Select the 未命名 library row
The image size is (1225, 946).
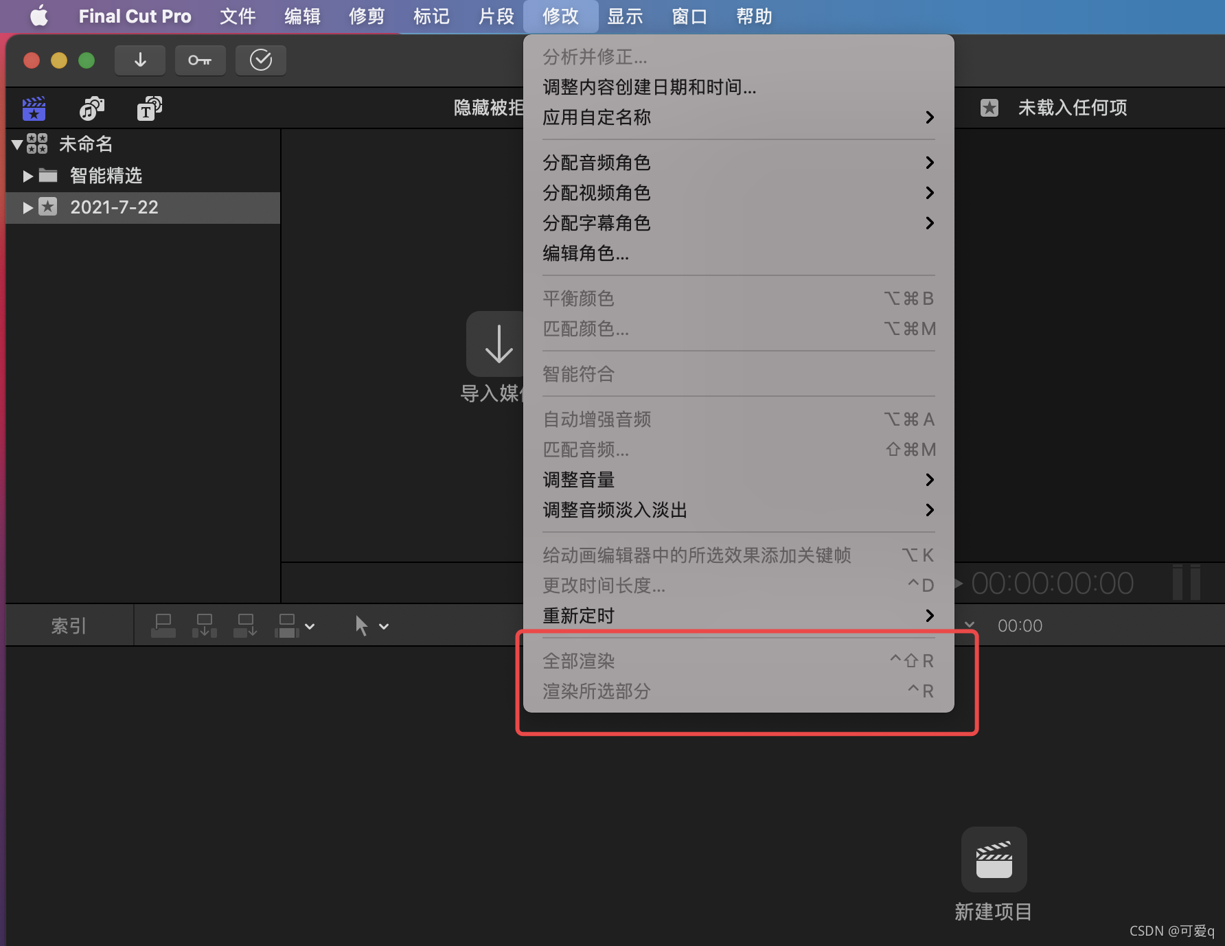pyautogui.click(x=143, y=144)
